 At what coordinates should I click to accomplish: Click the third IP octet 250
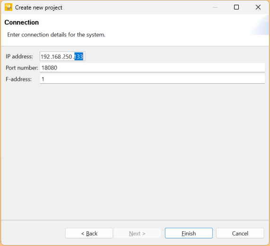tap(68, 56)
